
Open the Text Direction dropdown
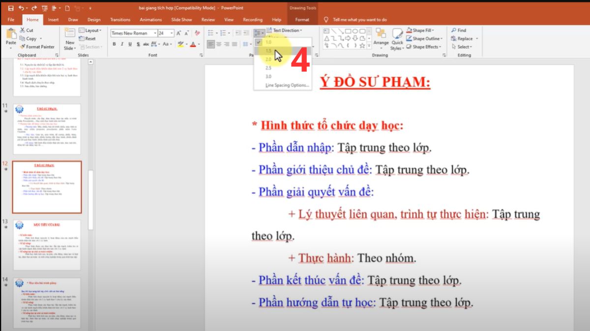(x=285, y=30)
